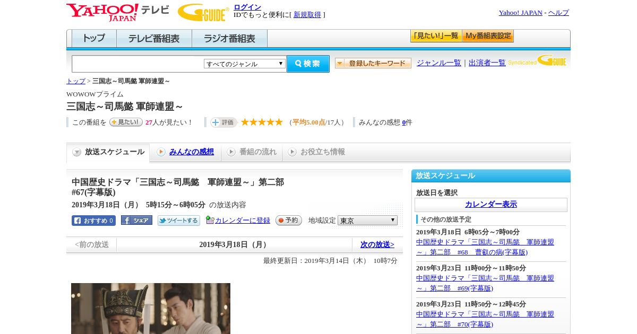
Task: Select the 番組の流れ tab
Action: [252, 152]
